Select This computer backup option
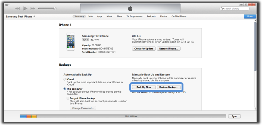This screenshot has width=262, height=125. tap(65, 89)
